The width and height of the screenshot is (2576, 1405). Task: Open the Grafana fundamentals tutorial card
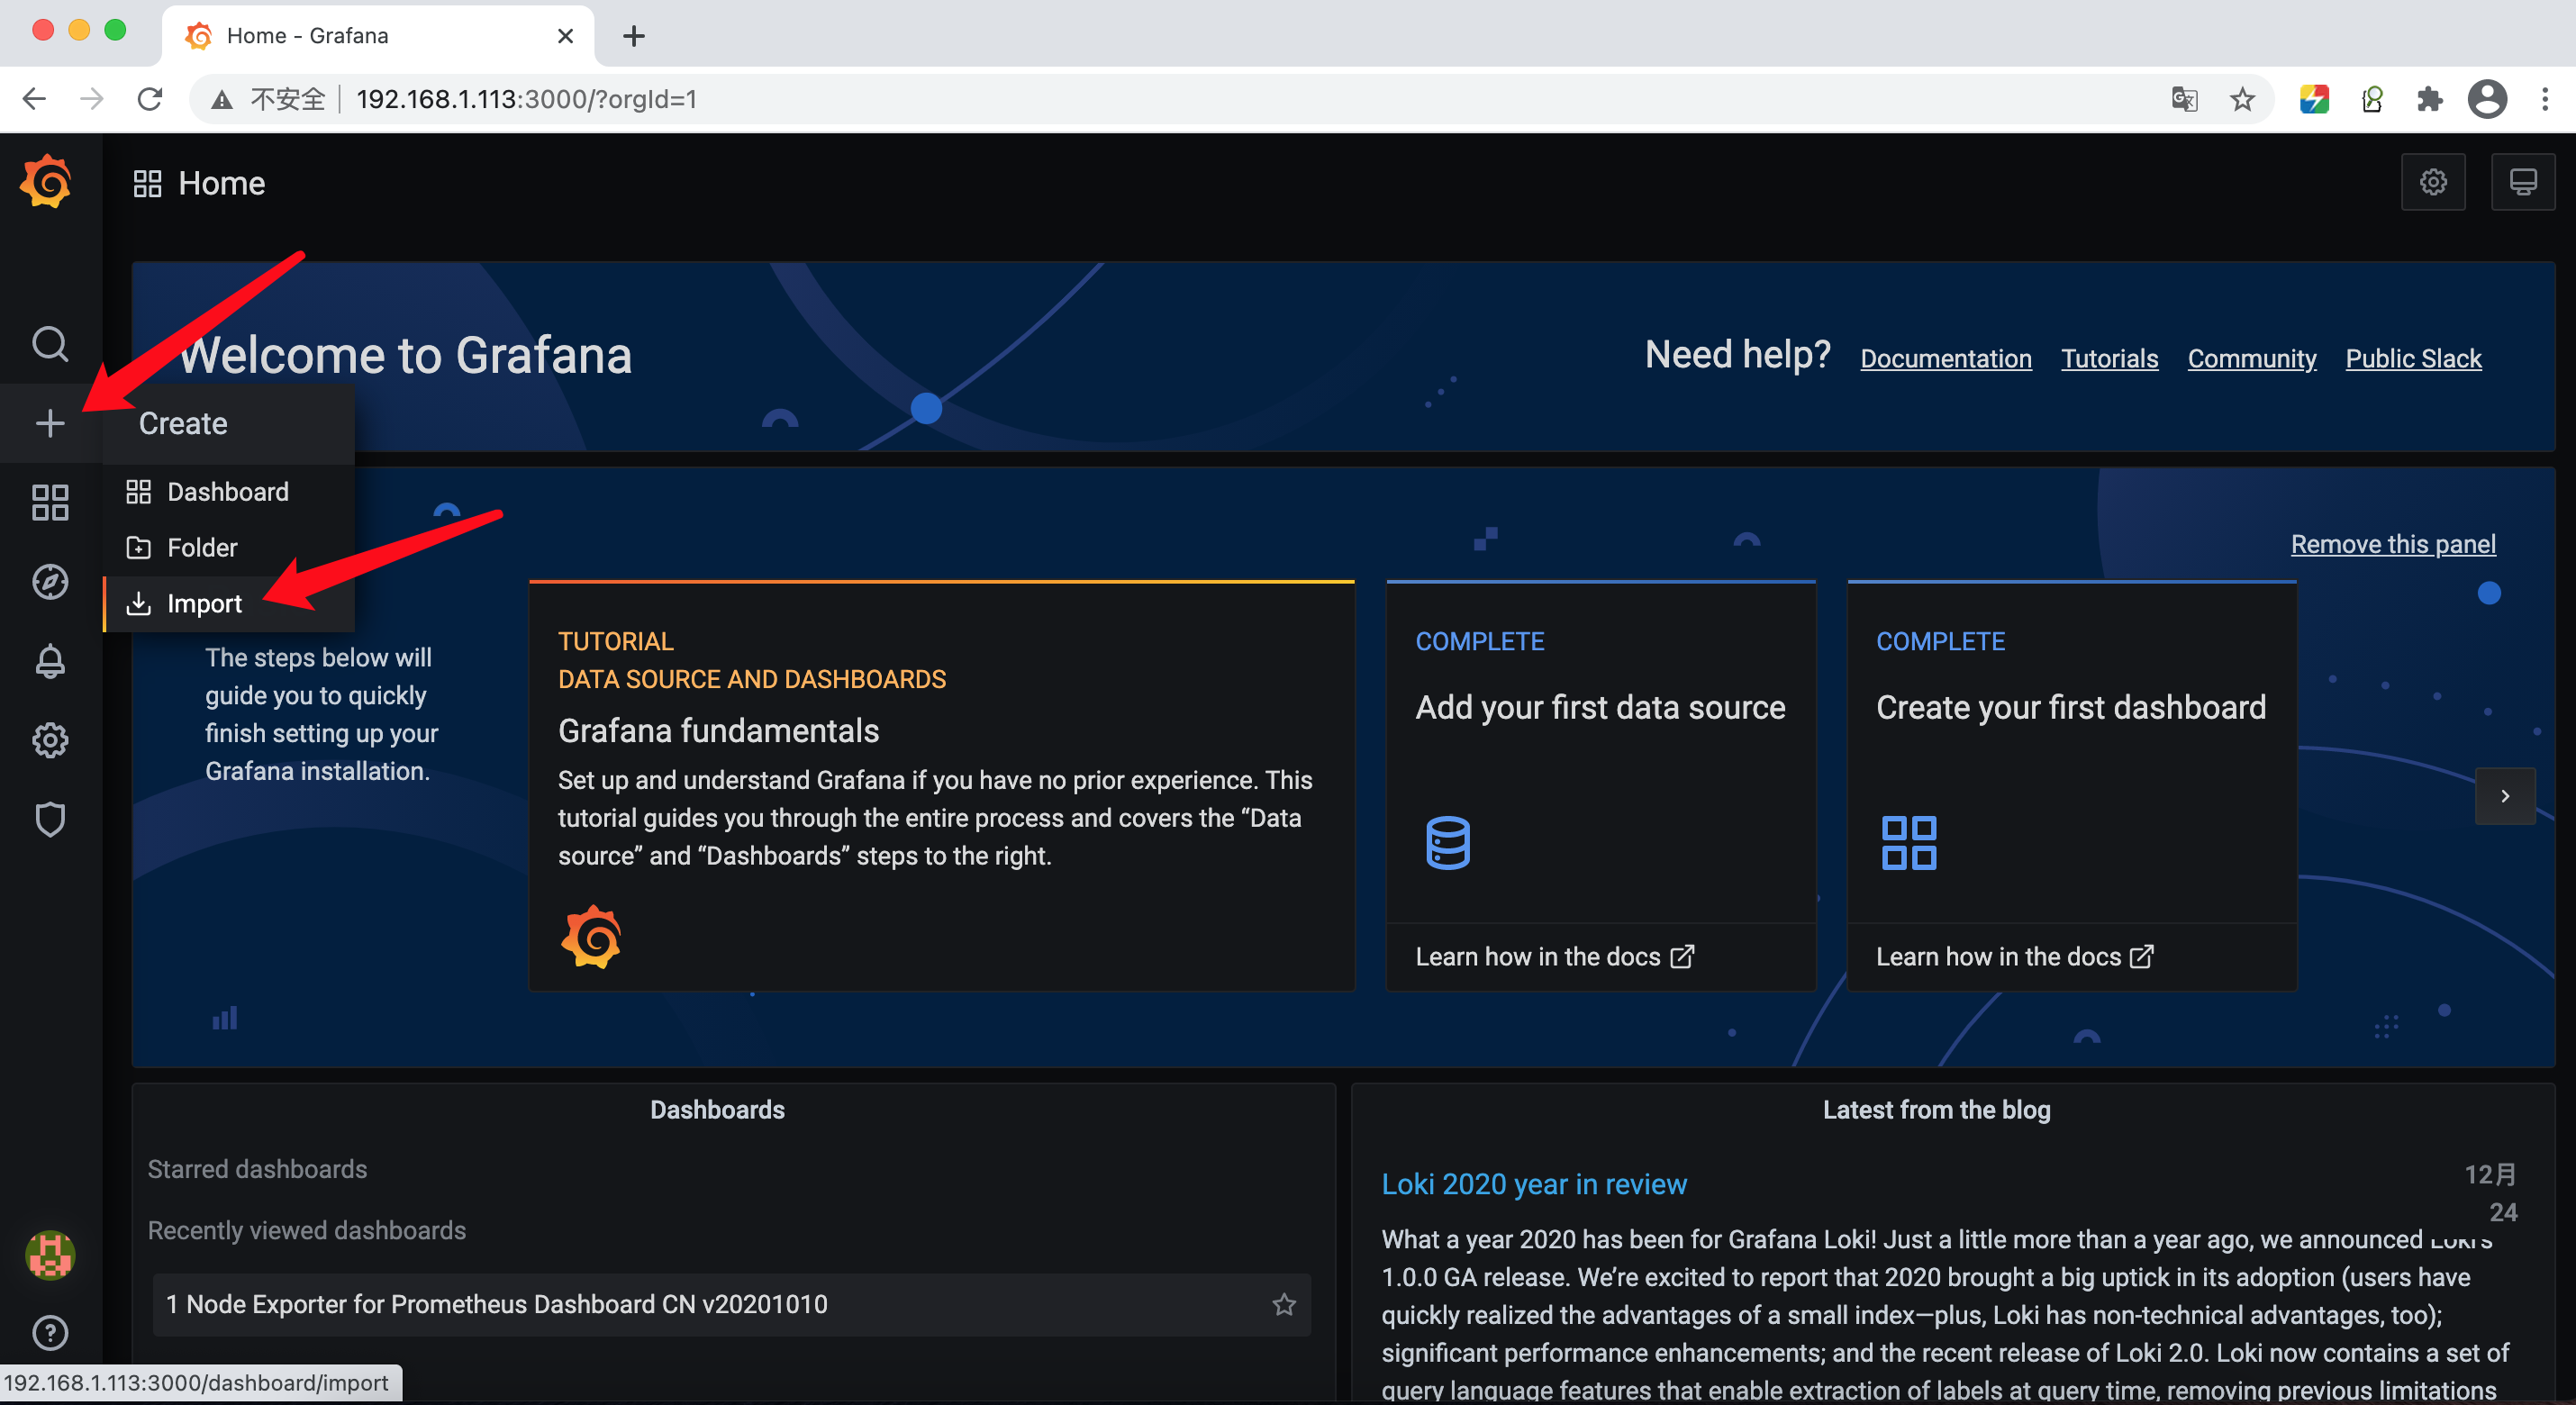[x=941, y=787]
